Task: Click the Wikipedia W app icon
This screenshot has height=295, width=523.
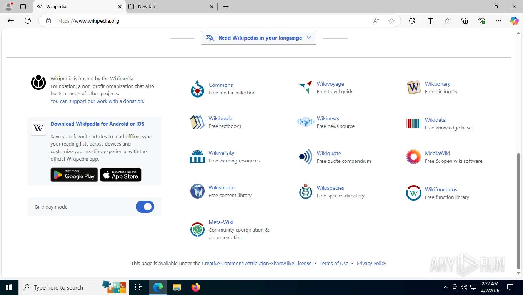Action: pos(38,128)
